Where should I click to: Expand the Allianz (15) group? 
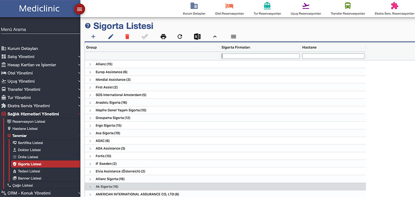click(x=90, y=64)
